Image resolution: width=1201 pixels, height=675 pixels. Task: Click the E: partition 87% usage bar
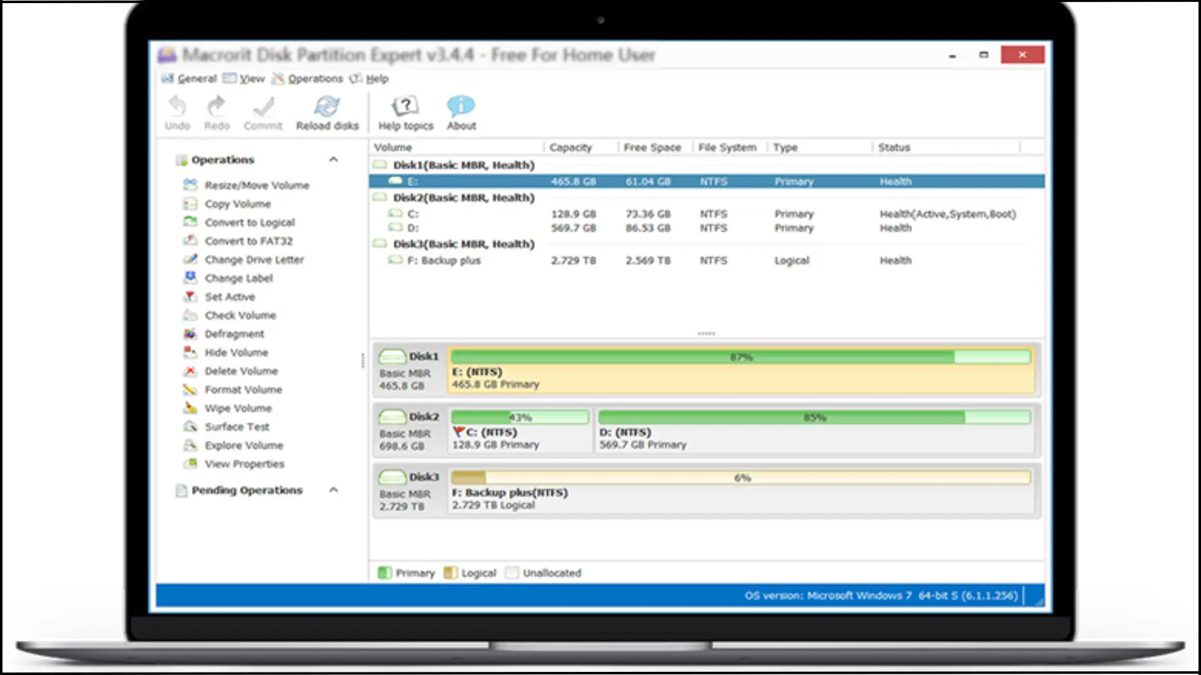click(x=741, y=357)
